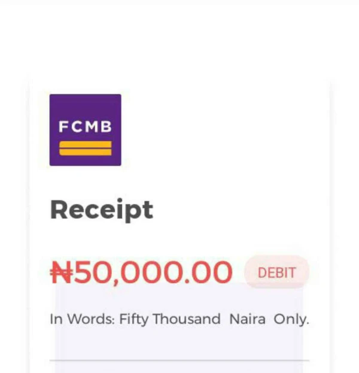Click the word 'Naira' in description
The image size is (359, 373).
tap(247, 319)
